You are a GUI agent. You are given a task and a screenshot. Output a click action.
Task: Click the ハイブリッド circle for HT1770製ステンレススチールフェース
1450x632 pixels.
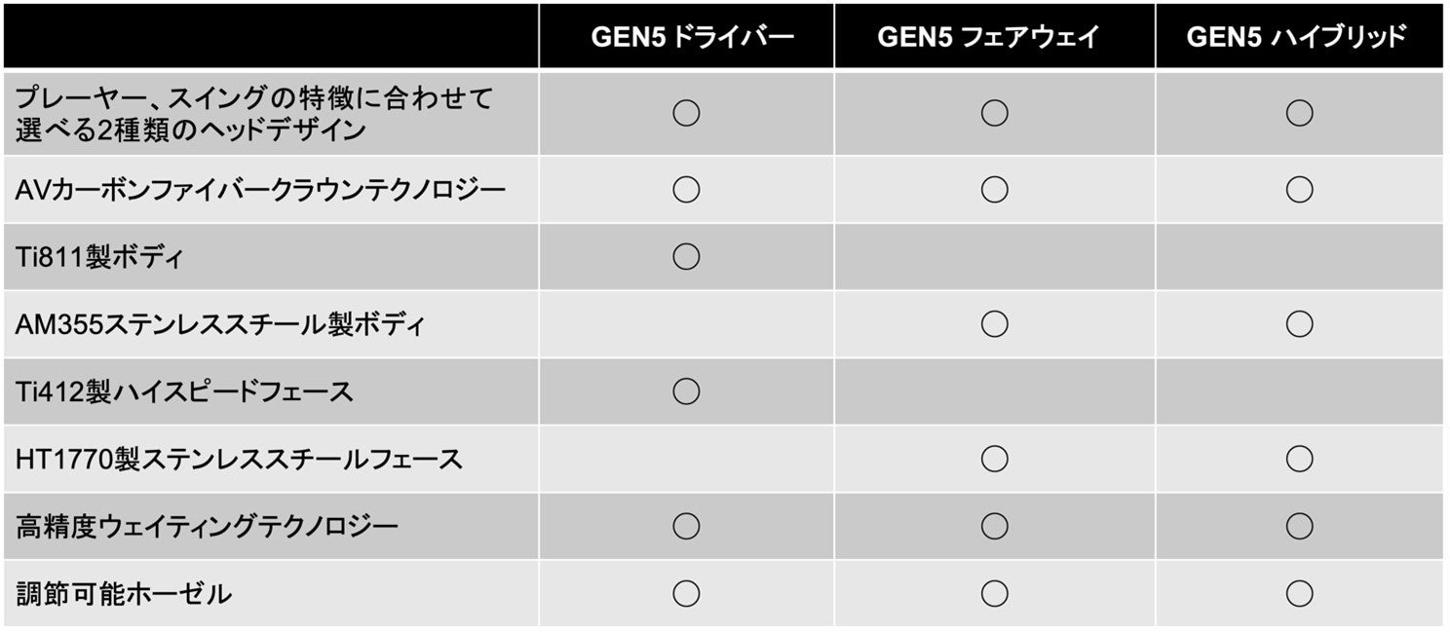click(x=1299, y=459)
